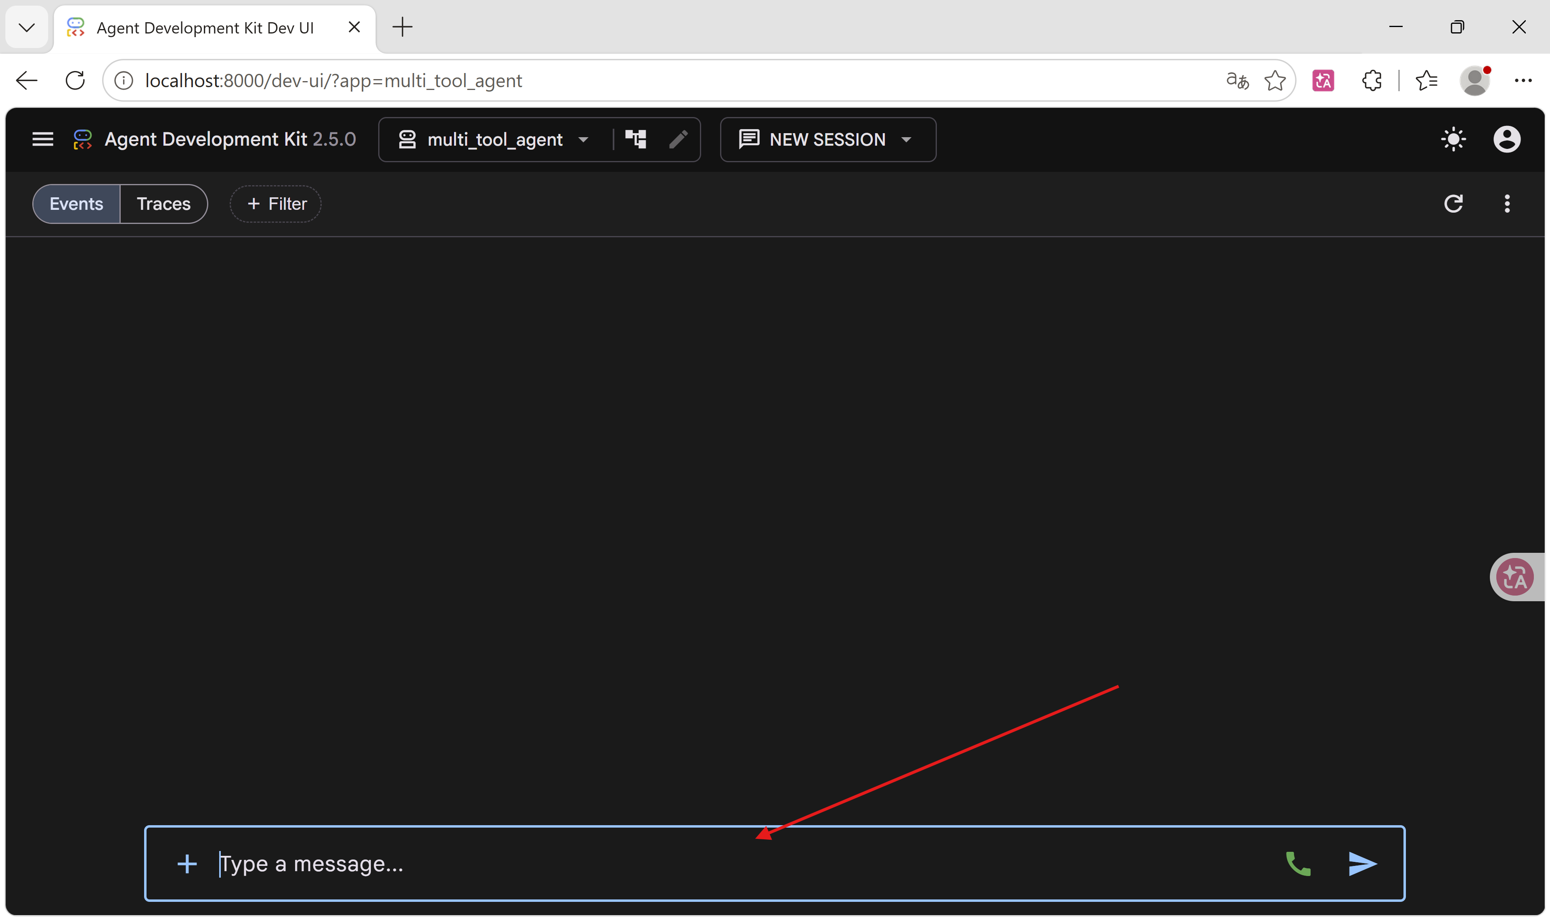The width and height of the screenshot is (1550, 920).
Task: Open a new browser tab
Action: click(x=402, y=27)
